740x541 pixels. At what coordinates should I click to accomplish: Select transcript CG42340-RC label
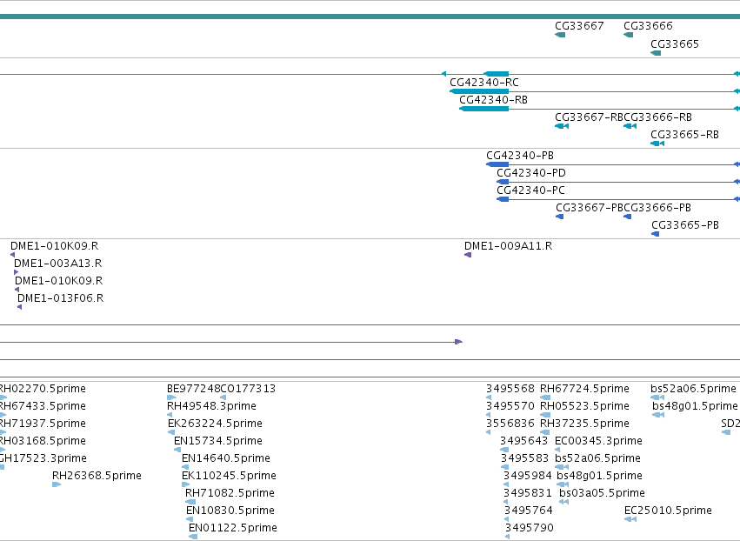click(484, 83)
